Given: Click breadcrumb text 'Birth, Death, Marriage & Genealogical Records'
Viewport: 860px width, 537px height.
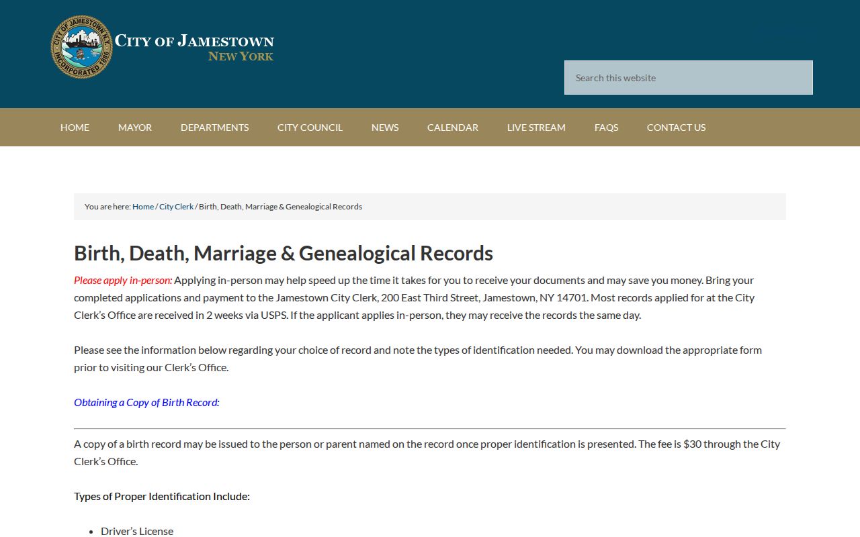Looking at the screenshot, I should [281, 207].
